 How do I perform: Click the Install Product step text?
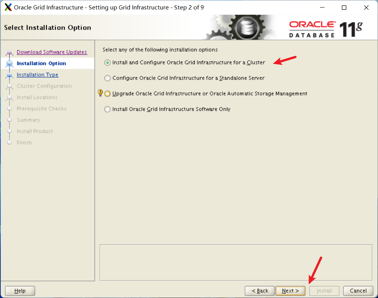(35, 131)
